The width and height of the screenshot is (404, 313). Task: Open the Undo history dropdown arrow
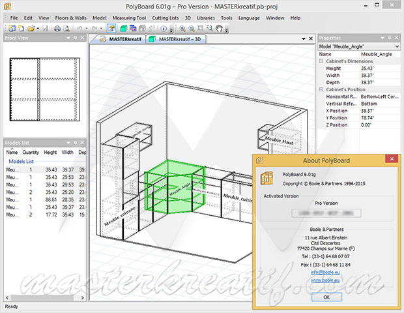(x=87, y=28)
